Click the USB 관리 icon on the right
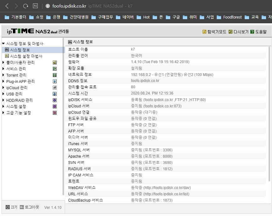 [x=55, y=94]
